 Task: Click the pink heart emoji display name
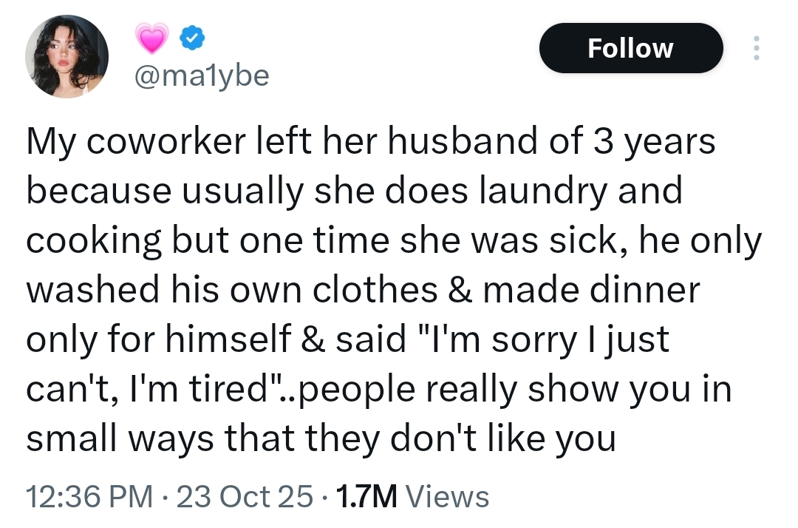tap(153, 38)
